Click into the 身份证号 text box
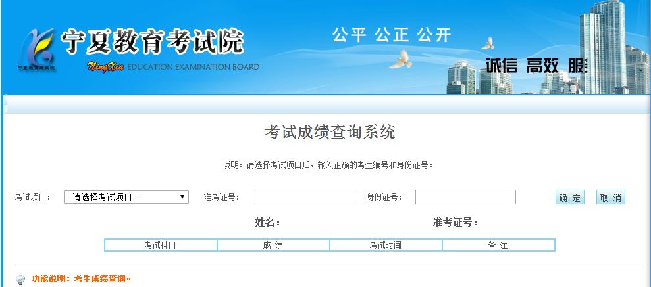 [x=465, y=197]
